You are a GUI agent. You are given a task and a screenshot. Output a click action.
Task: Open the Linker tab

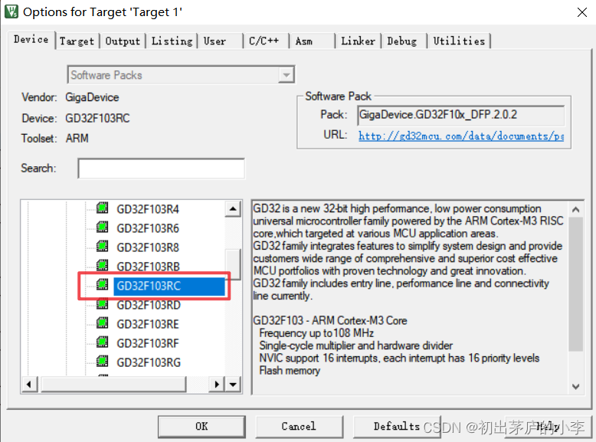358,41
